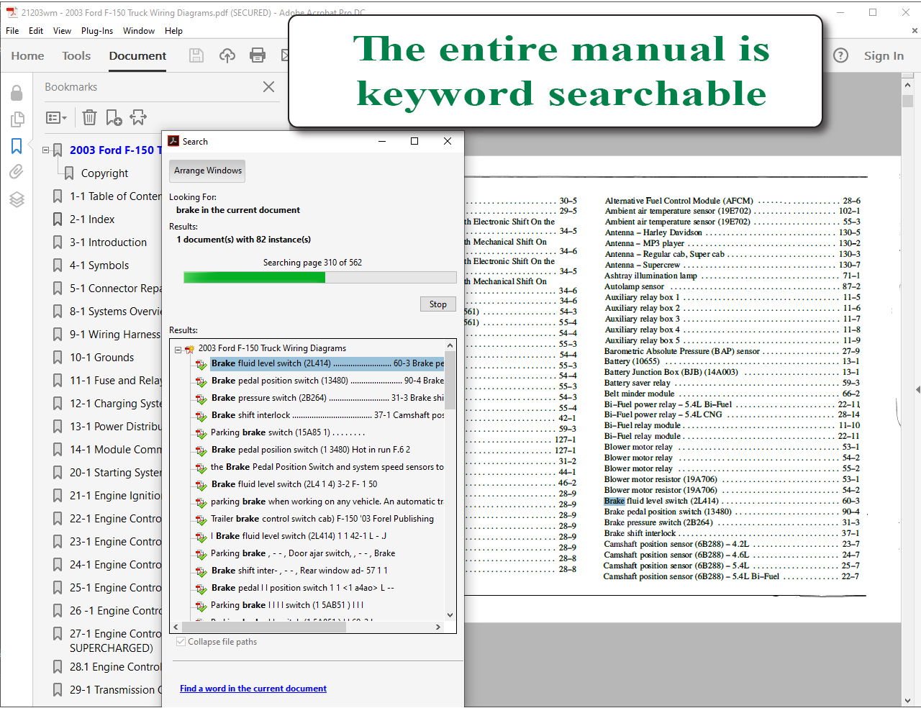Open the Layers panel icon
The width and height of the screenshot is (921, 708).
click(17, 199)
